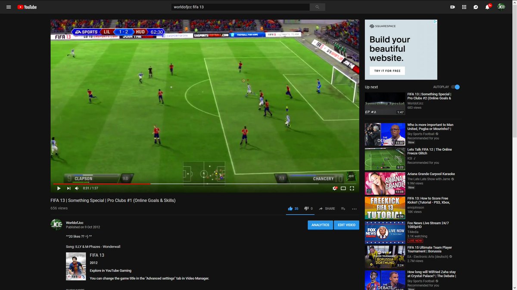Image resolution: width=517 pixels, height=290 pixels.
Task: Skip to the next video
Action: (x=68, y=188)
